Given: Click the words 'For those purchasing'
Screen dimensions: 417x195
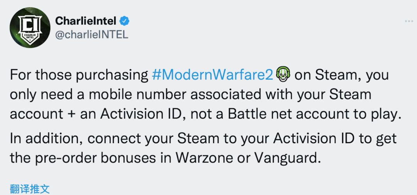Looking at the screenshot, I should pyautogui.click(x=79, y=76).
